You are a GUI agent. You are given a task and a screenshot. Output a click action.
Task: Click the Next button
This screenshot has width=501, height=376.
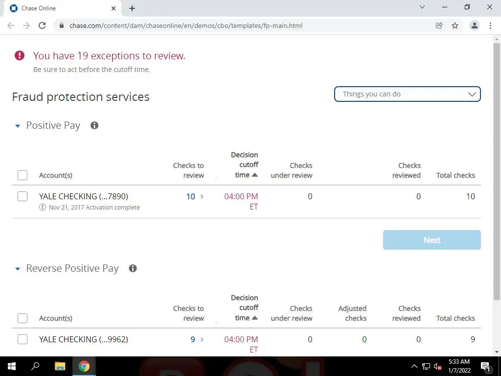click(x=432, y=240)
